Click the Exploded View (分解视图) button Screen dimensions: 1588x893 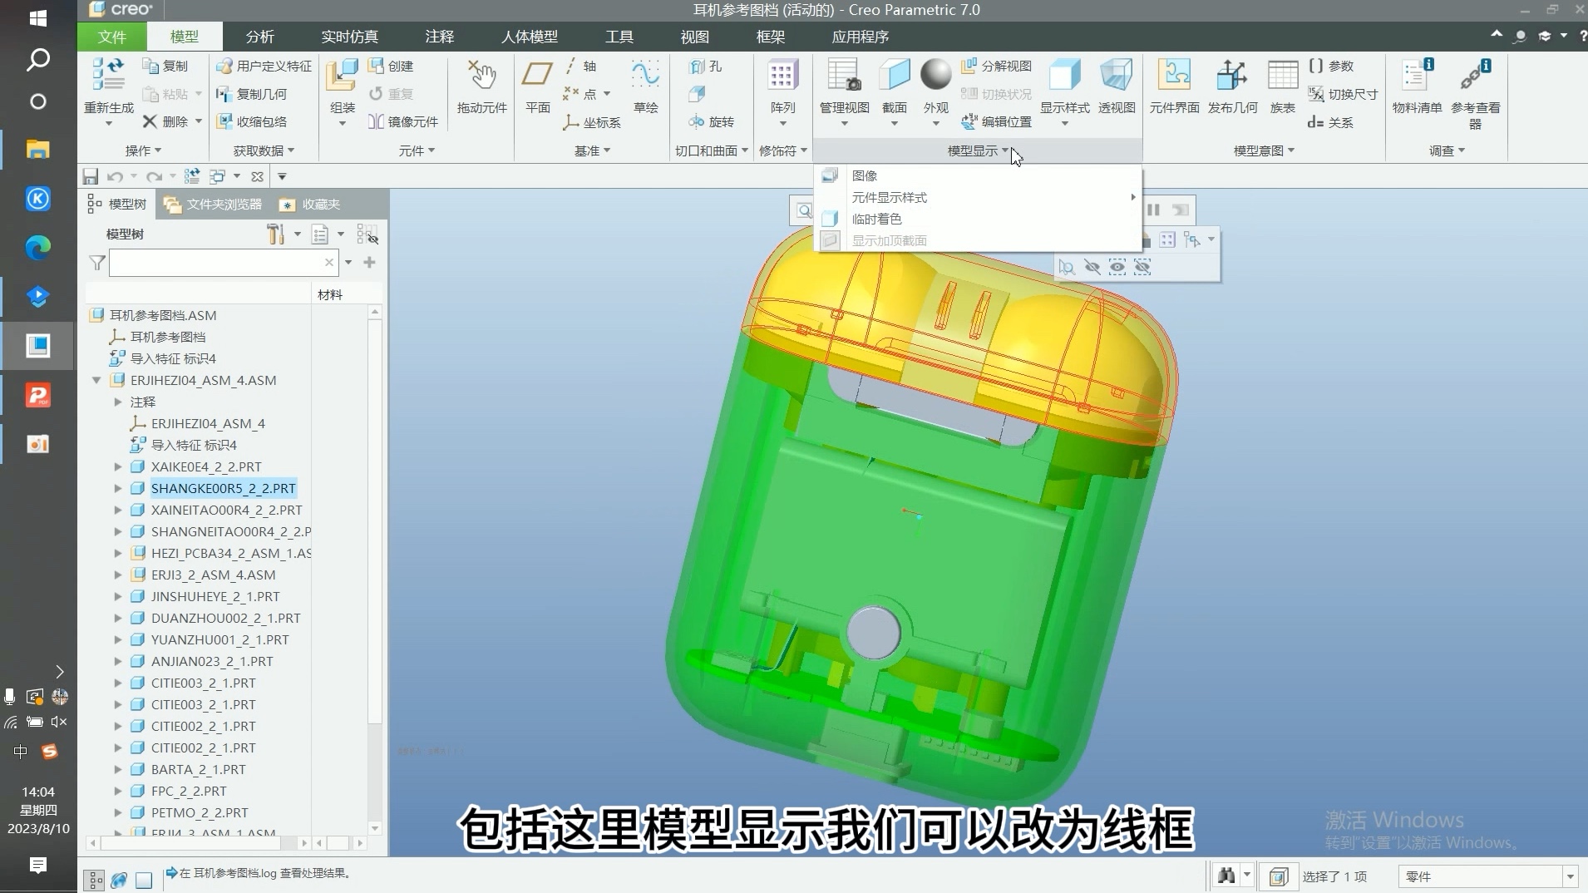coord(996,66)
